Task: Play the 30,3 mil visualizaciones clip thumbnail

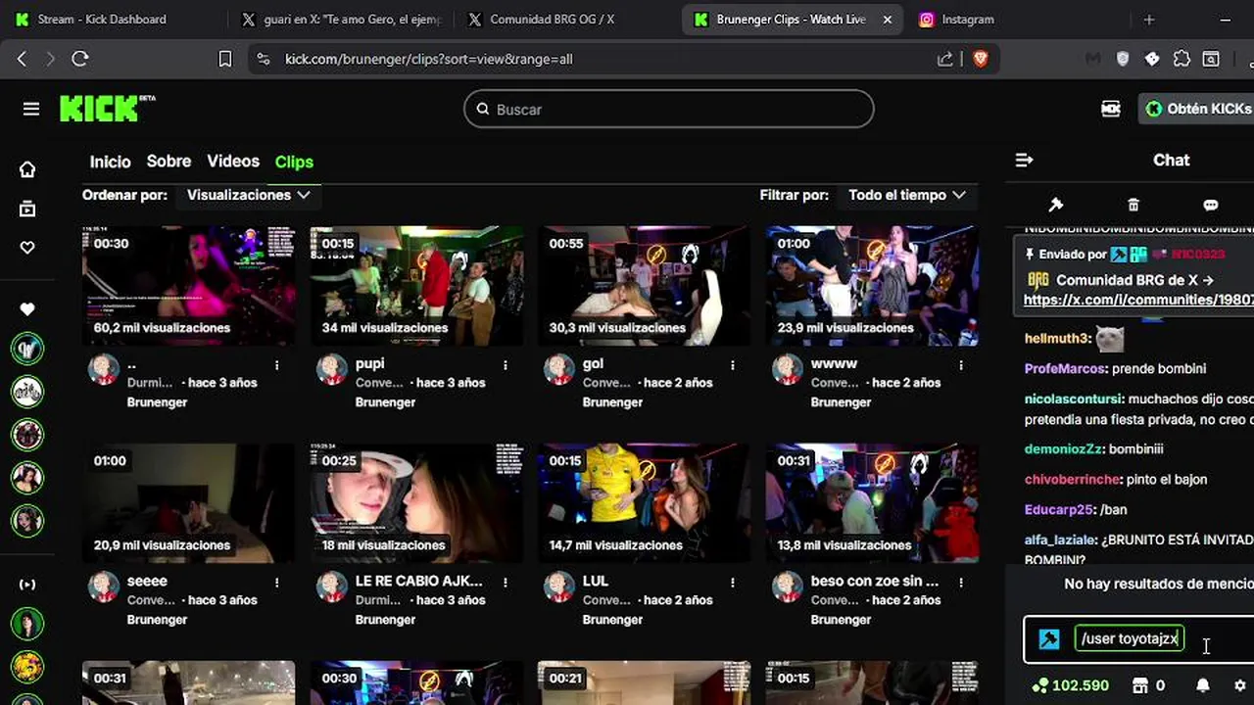Action: (x=644, y=286)
